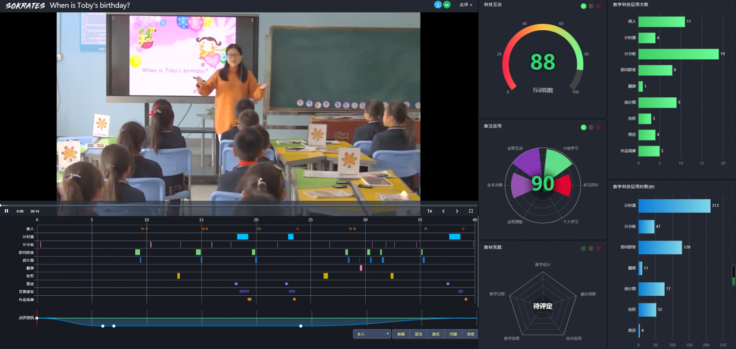The width and height of the screenshot is (736, 349).
Task: Click the green link icon
Action: 447,5
